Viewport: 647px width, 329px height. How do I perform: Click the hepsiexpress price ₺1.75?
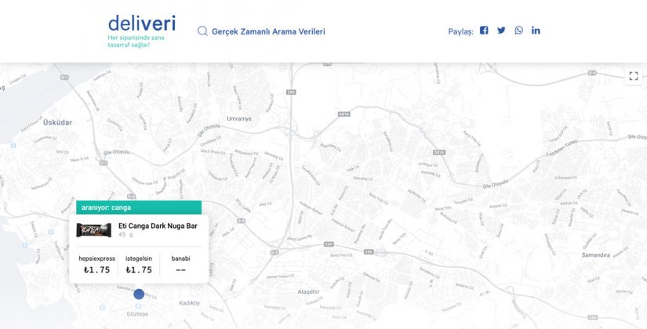[x=97, y=270]
